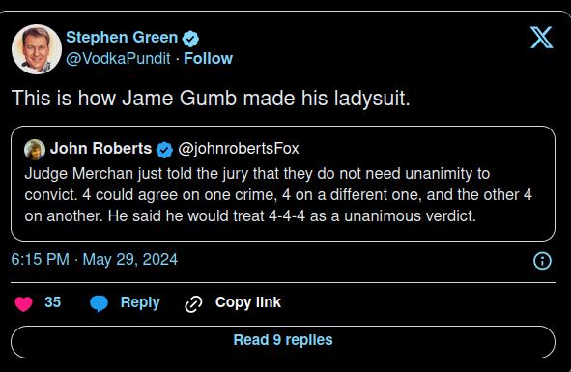Click John Roberts' verified checkmark badge

click(164, 150)
